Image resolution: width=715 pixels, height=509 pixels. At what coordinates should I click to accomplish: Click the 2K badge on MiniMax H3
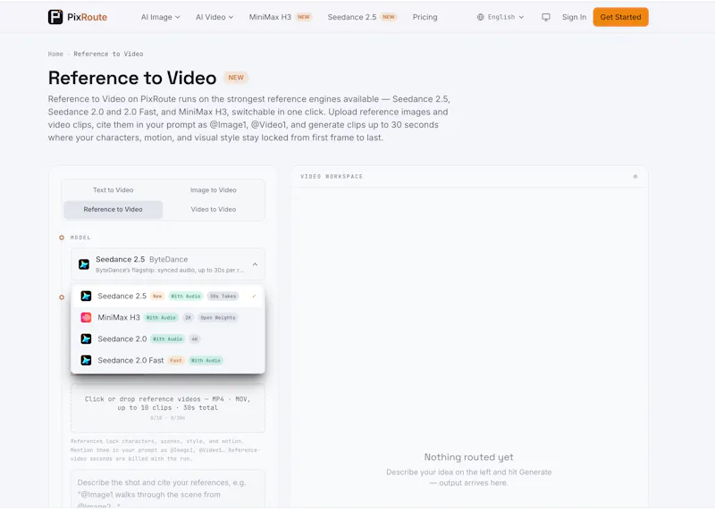188,318
